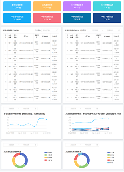Viewport: 124px width, 172px height.
Task: Pick 结束日期 above 运营商分布图 donut
Action: click(x=26, y=145)
